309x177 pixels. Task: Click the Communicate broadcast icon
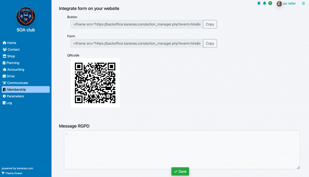click(x=4, y=83)
